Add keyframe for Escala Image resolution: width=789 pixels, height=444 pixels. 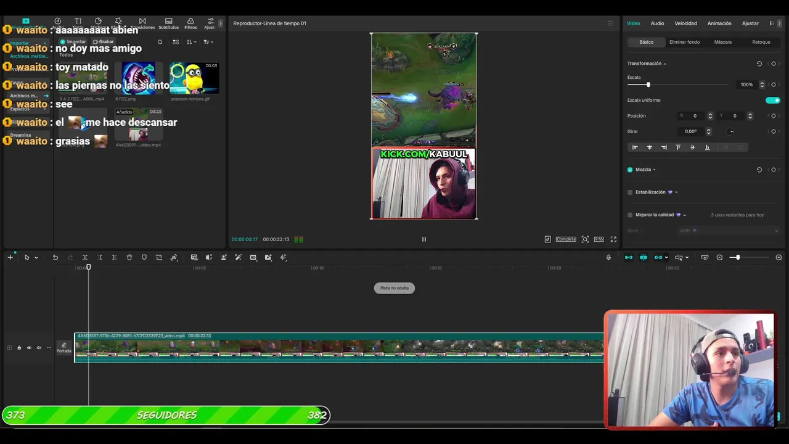[774, 84]
